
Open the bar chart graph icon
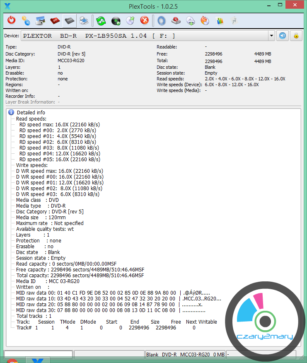click(220, 20)
